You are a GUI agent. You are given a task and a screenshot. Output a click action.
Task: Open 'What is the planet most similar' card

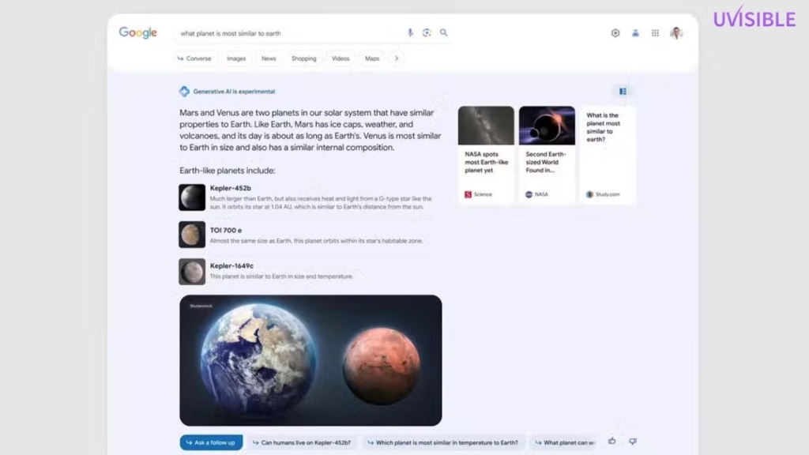(x=608, y=155)
